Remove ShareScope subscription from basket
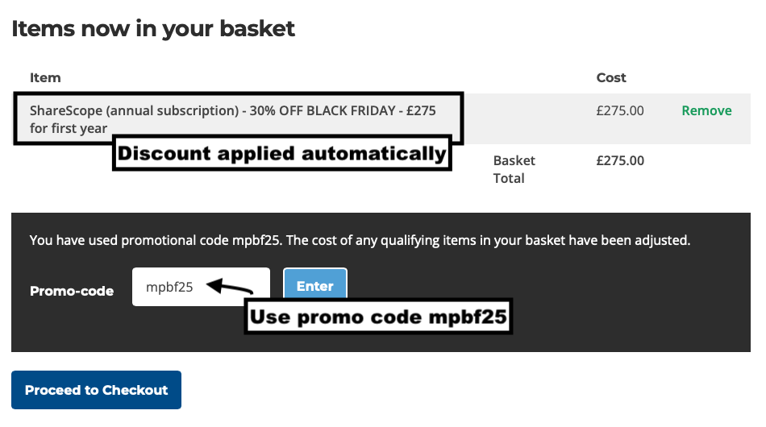The image size is (766, 427). click(706, 111)
